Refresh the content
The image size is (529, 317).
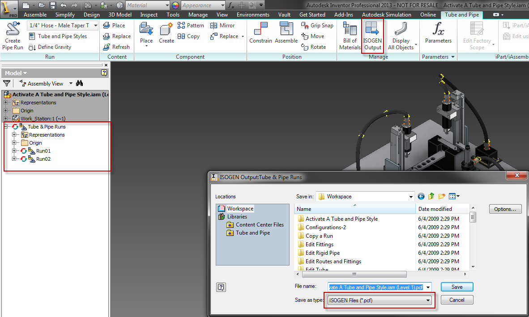click(116, 47)
